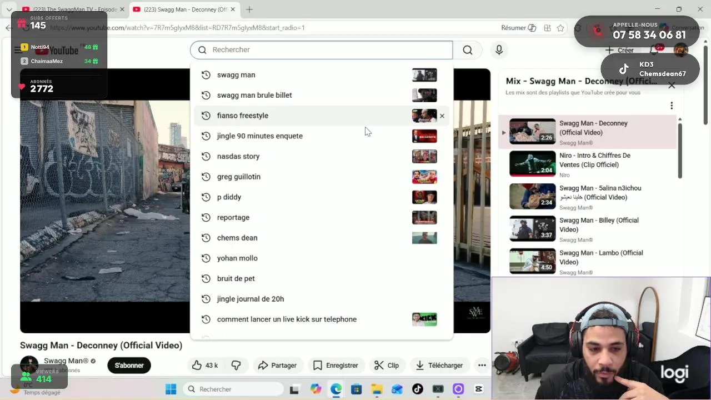Image resolution: width=711 pixels, height=400 pixels.
Task: Open the purple circle taskbar app
Action: click(458, 389)
